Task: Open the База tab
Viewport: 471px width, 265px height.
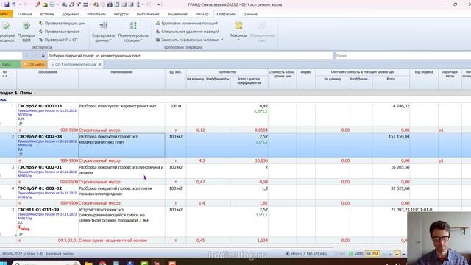Action: click(10, 64)
